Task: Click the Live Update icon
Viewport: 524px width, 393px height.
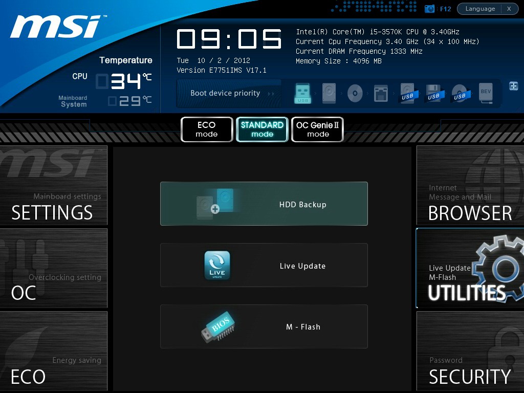Action: click(217, 266)
